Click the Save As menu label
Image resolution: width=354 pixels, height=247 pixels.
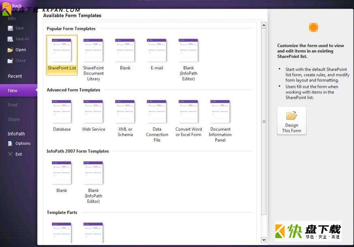click(22, 39)
